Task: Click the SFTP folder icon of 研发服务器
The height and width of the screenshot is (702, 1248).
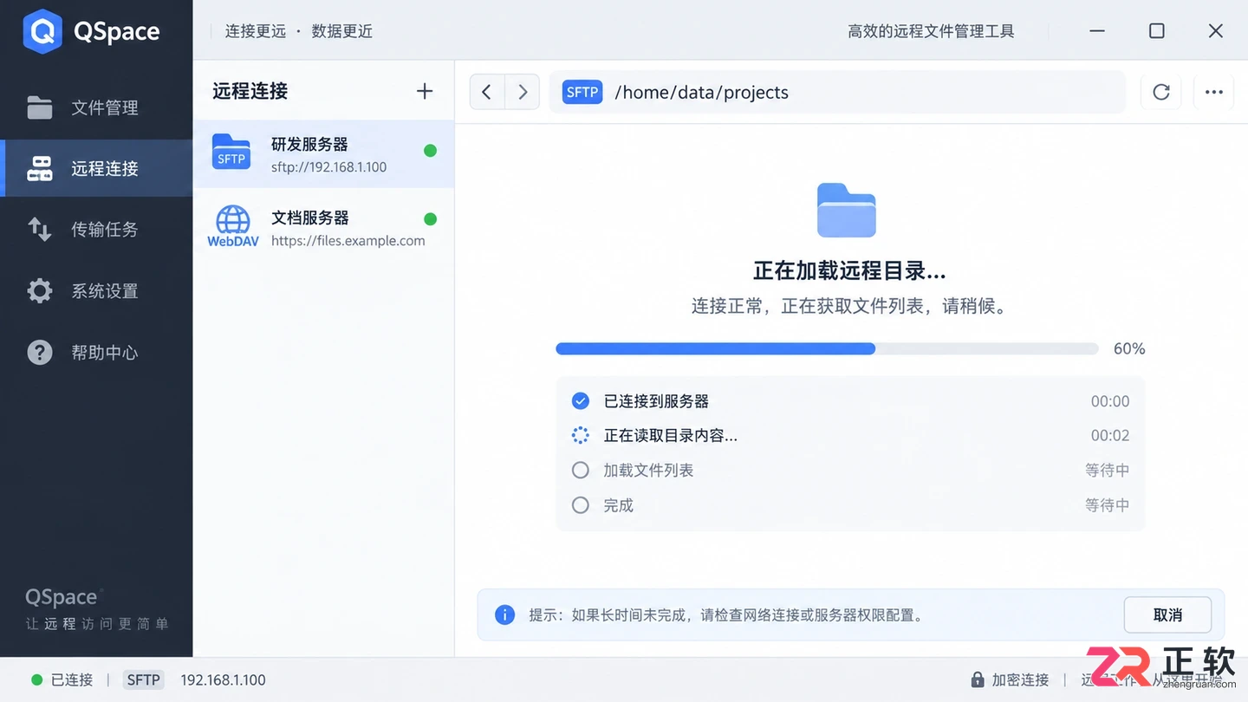Action: coord(231,152)
